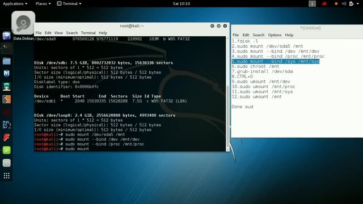
Task: Launch Burp Suite orange icon in dock
Action: tap(6, 99)
